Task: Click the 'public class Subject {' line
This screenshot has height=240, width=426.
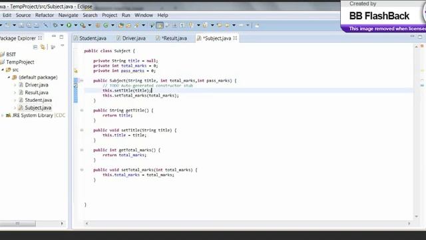Action: (109, 51)
